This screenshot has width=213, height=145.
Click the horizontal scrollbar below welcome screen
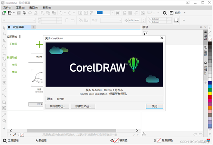click(72, 131)
